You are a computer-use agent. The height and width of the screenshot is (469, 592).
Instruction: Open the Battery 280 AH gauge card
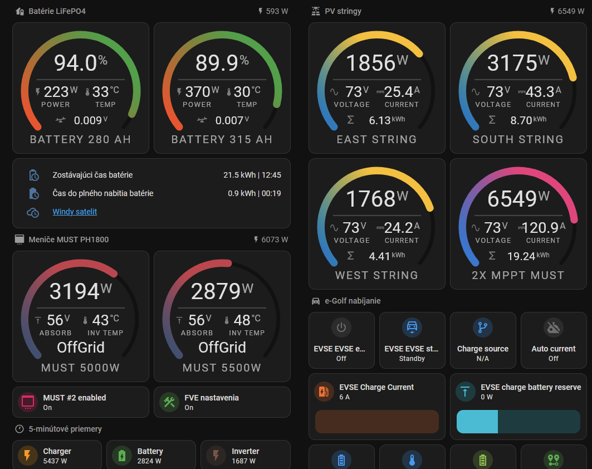pyautogui.click(x=81, y=88)
